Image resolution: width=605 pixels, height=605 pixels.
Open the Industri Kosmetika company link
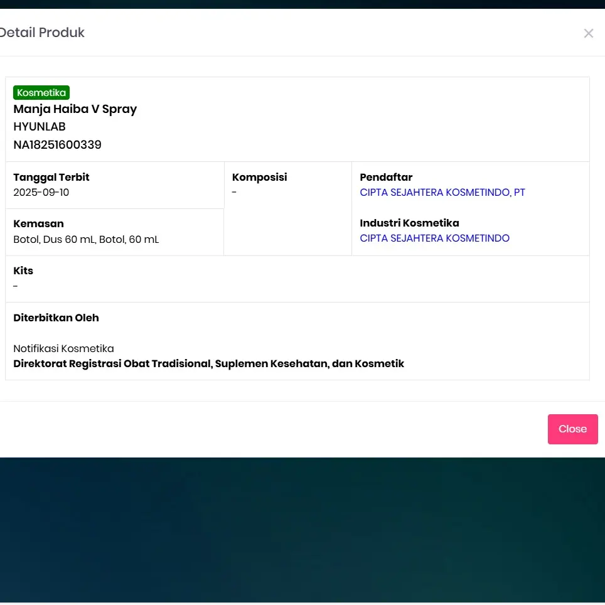[x=434, y=238]
